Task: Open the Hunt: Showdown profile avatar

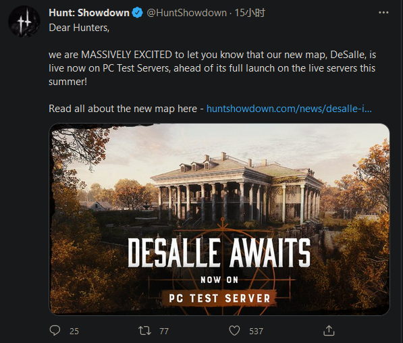Action: coord(24,22)
